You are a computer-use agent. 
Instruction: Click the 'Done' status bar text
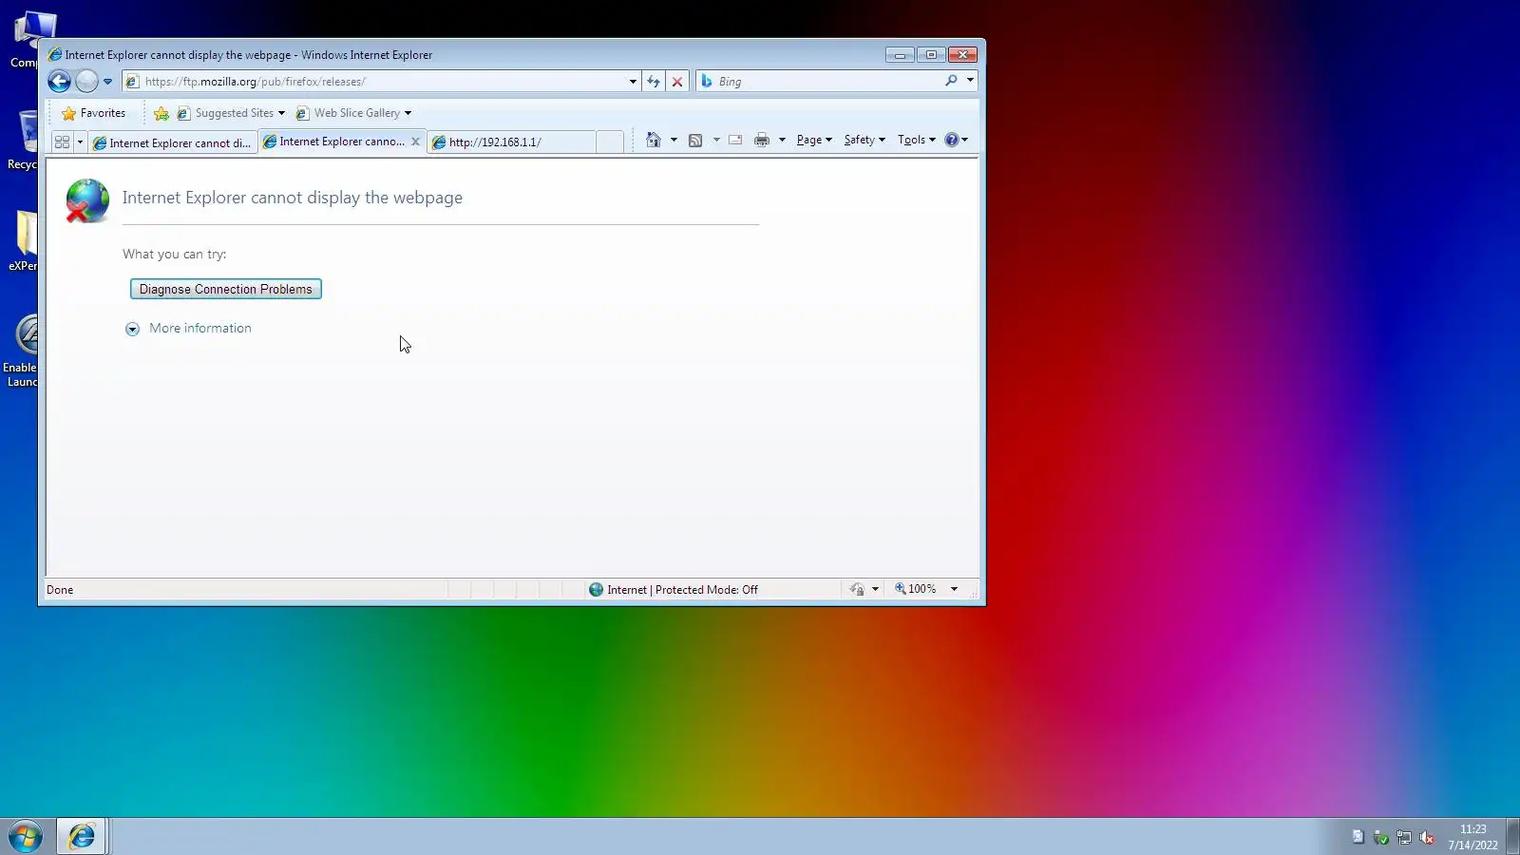[x=60, y=590]
